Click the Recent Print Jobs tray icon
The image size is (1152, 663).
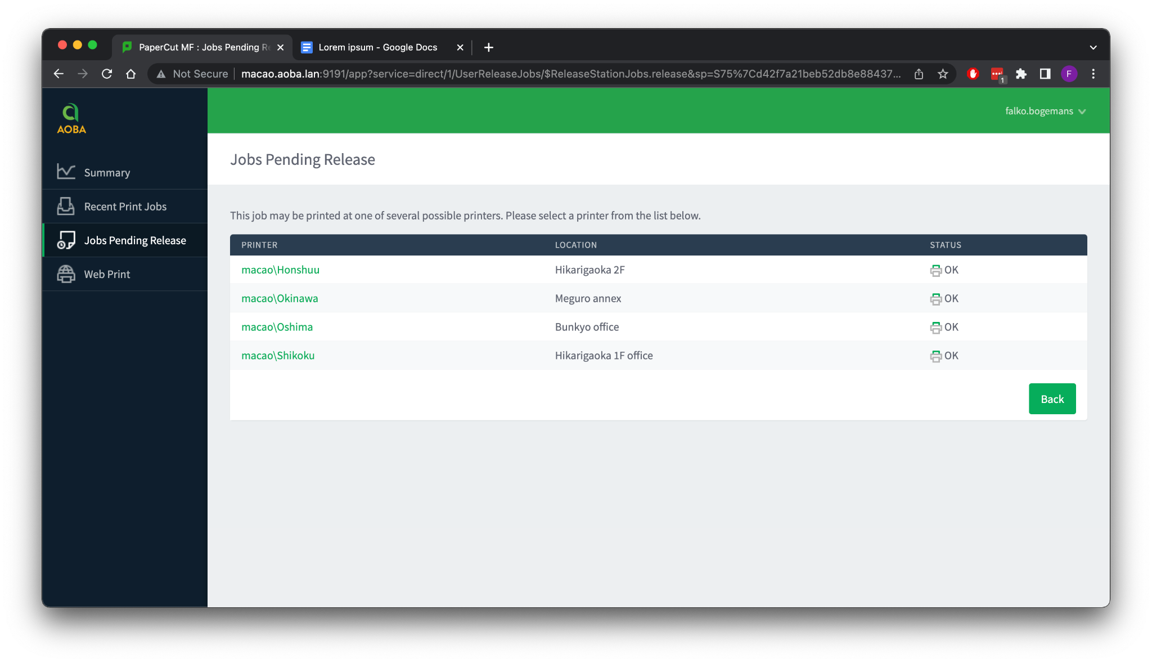[x=66, y=206]
